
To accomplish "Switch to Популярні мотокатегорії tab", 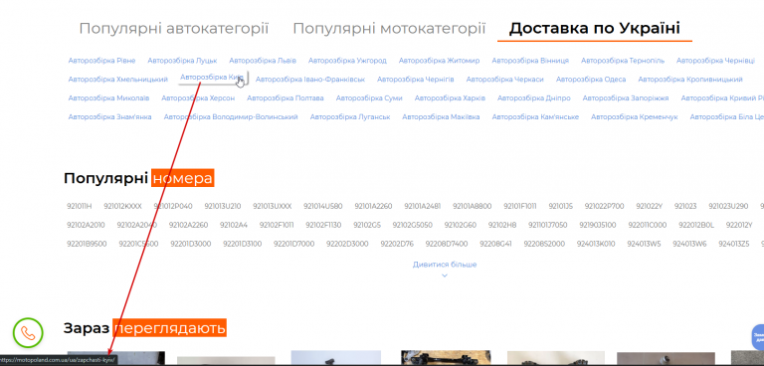I will 389,28.
